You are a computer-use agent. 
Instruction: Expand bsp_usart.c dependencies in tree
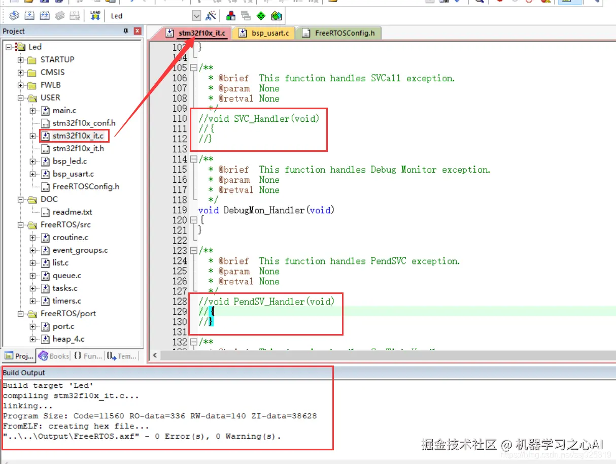tap(33, 174)
